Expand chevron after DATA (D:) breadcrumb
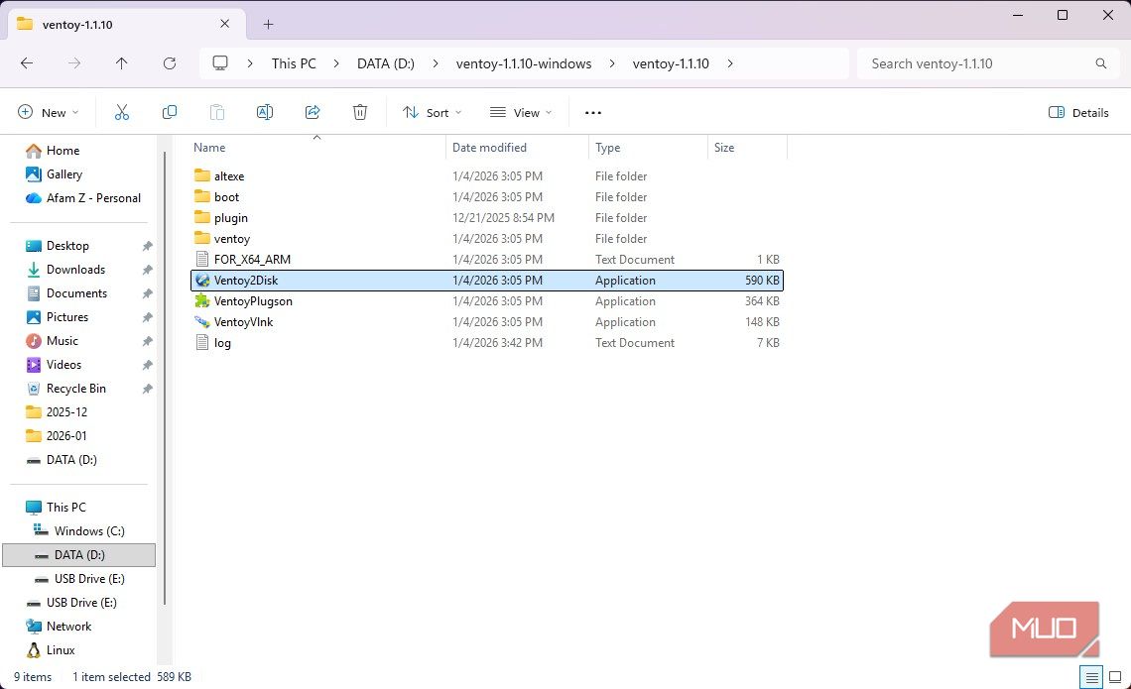Screen dimensions: 1131x689 tap(435, 63)
